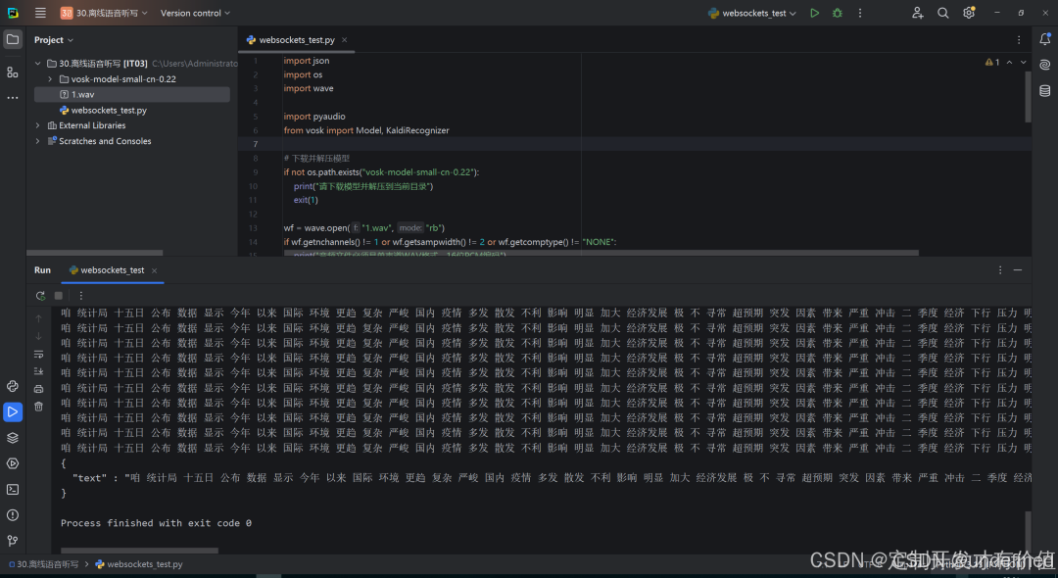
Task: Go to previous highlighted problem arrow
Action: click(1009, 62)
